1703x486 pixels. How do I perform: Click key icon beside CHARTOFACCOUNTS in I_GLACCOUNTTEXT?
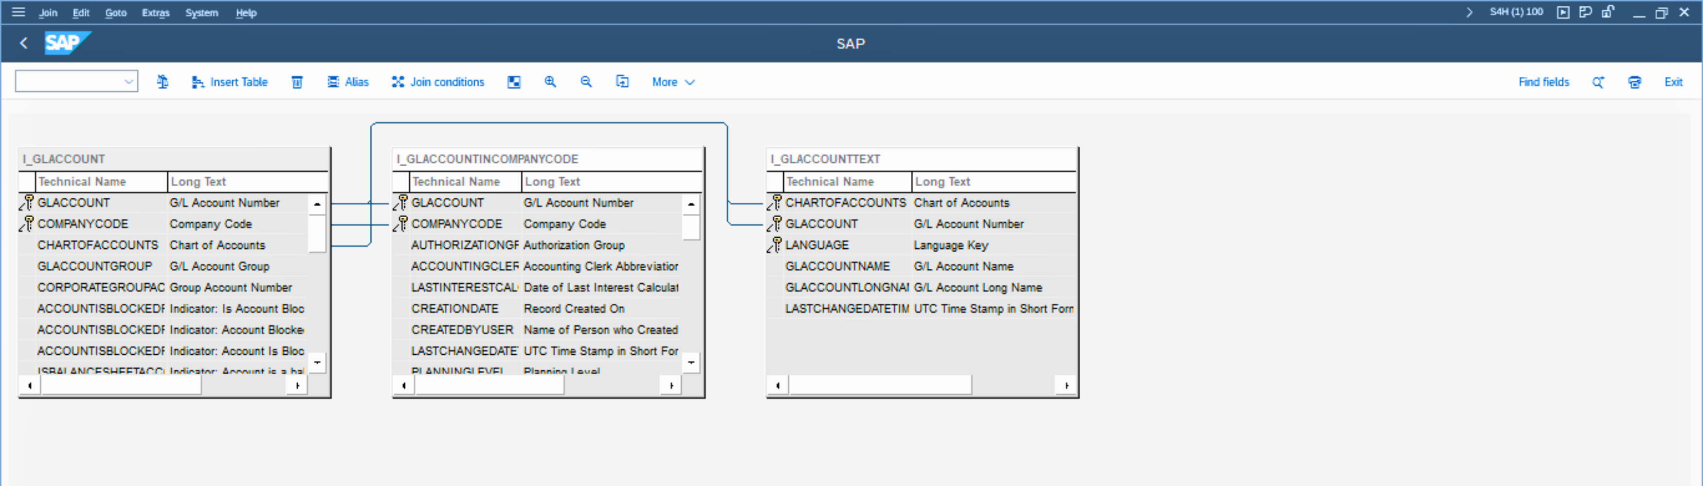point(775,203)
